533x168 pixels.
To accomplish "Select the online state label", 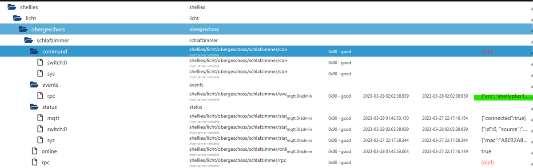I will pyautogui.click(x=49, y=151).
